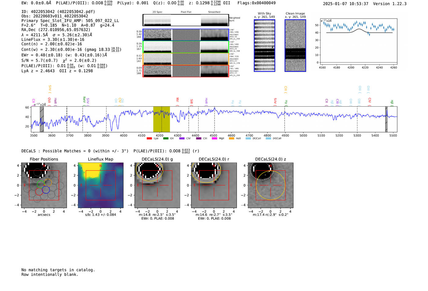Image resolution: width=428 pixels, height=291 pixels.
Task: Select the purple CIV legend swatch
Action: (x=182, y=139)
